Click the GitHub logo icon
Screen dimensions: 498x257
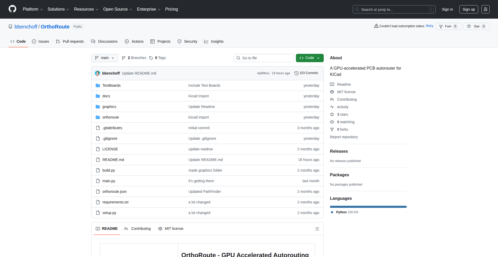[x=12, y=9]
